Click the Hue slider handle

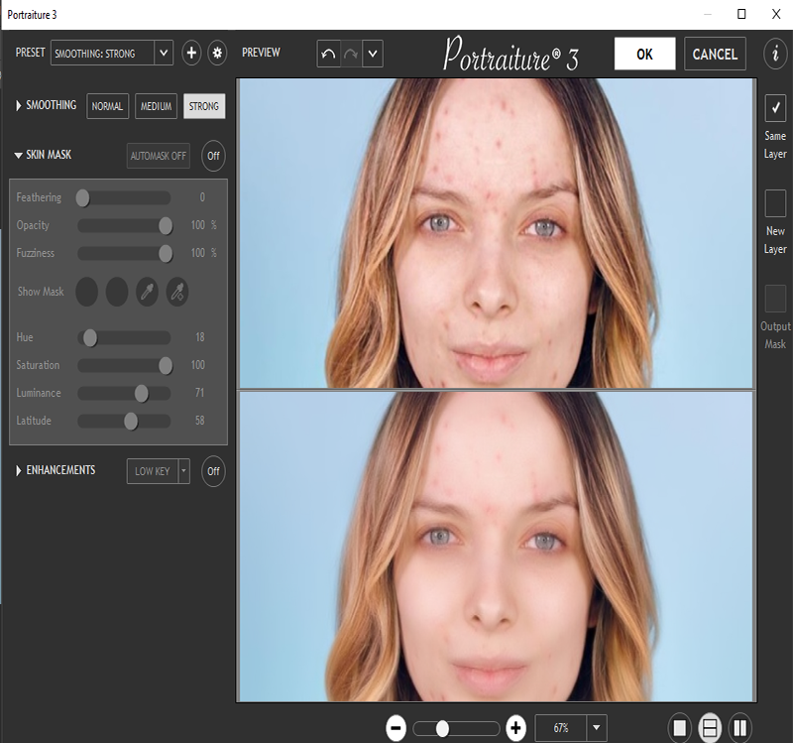[x=90, y=337]
